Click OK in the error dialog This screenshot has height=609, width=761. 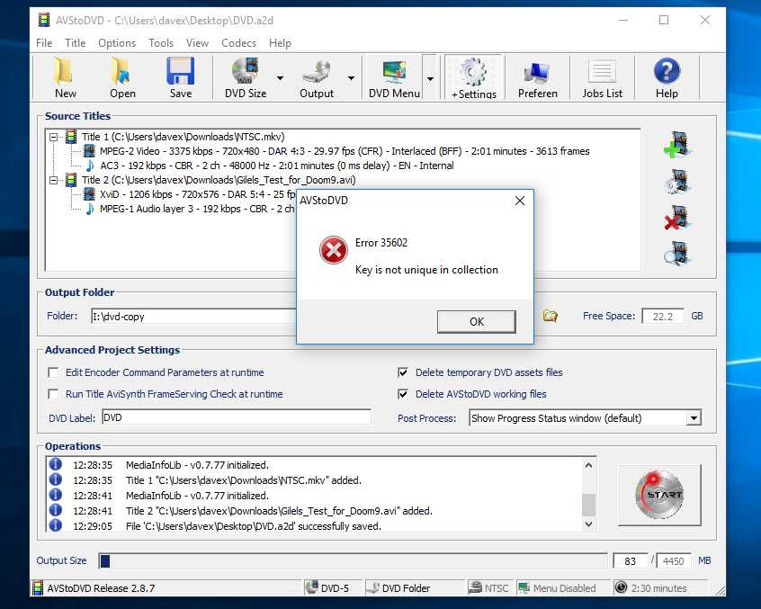pyautogui.click(x=476, y=322)
